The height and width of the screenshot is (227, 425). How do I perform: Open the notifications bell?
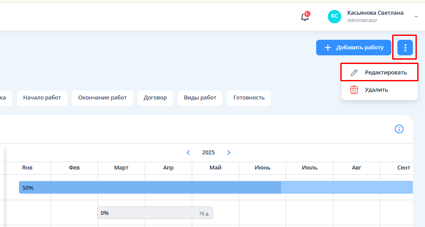[305, 17]
